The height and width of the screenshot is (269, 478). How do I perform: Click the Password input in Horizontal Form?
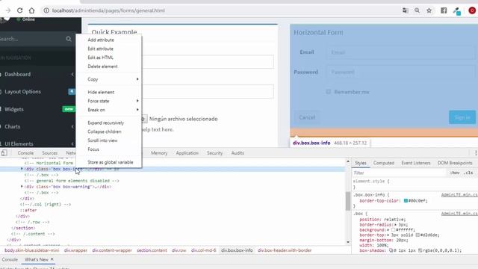(x=401, y=72)
